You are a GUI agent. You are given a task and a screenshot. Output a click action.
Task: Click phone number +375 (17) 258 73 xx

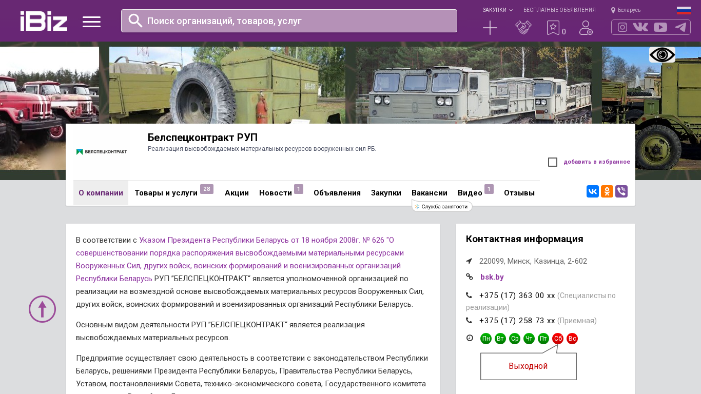coord(517,321)
